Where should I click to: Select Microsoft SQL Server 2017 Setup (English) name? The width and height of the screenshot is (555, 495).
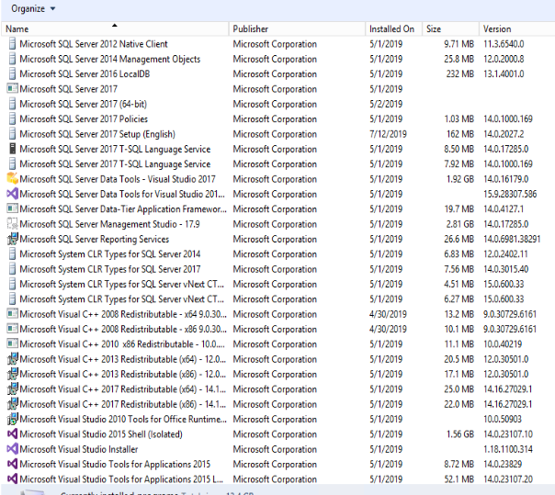click(97, 134)
